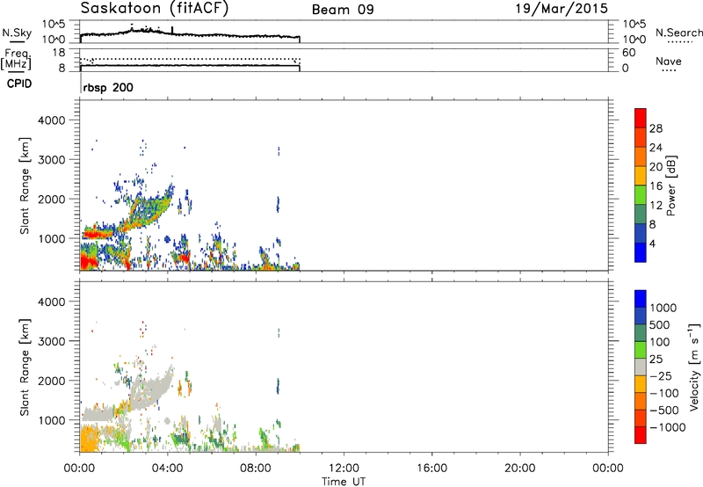Viewport: 703px width, 487px height.
Task: Click the "18" frequency axis tick label
Action: click(x=59, y=53)
